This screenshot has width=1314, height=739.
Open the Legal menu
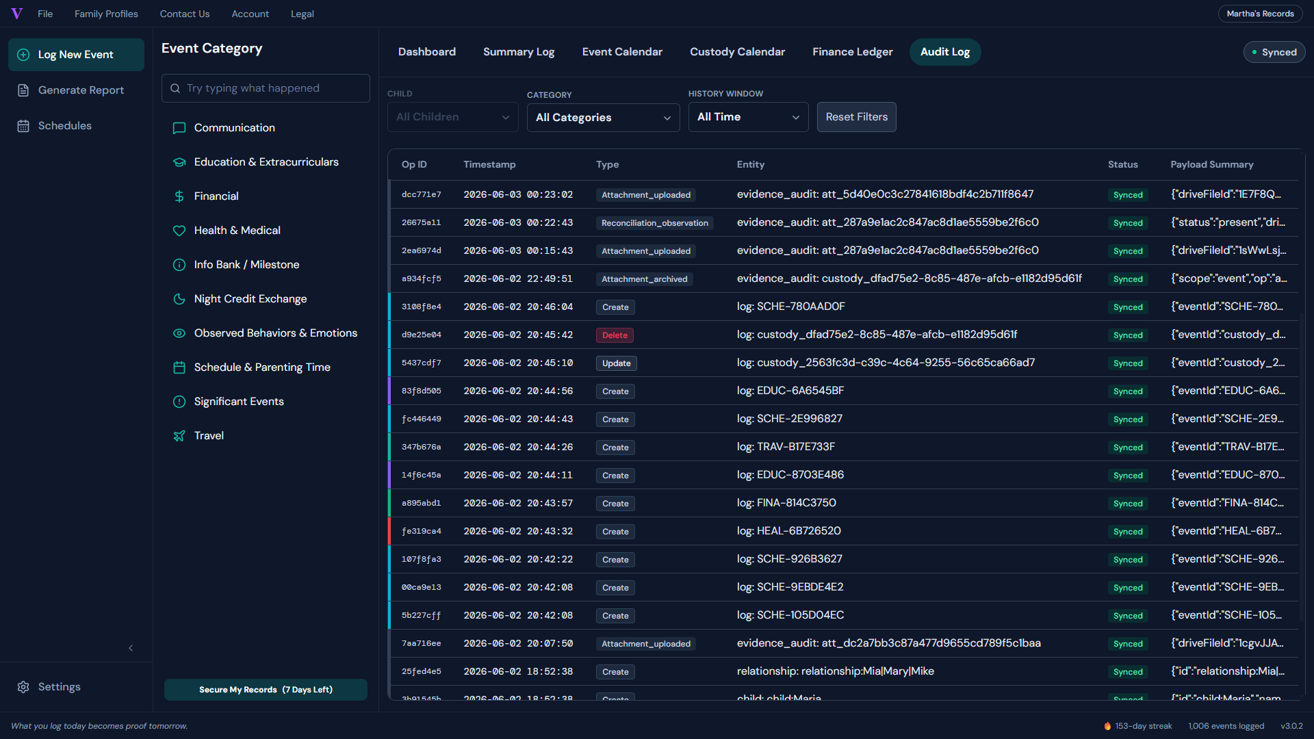(x=302, y=14)
